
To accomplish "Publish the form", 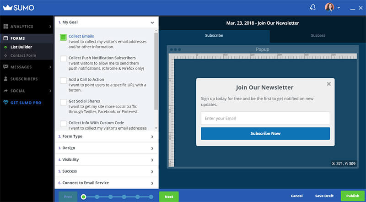I will pos(353,196).
